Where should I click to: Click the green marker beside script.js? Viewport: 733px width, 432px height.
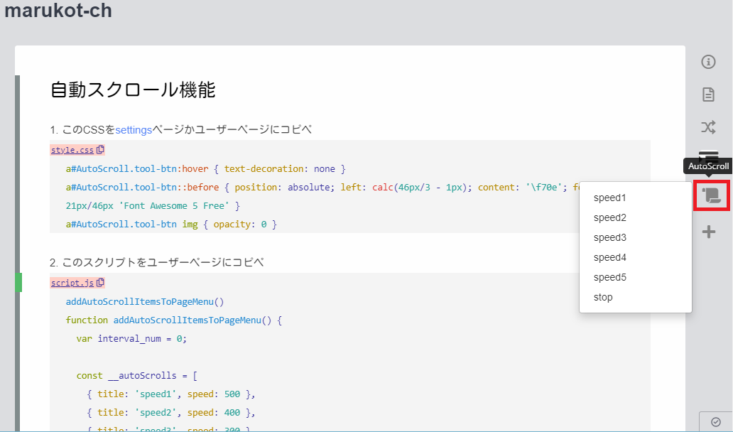(18, 282)
